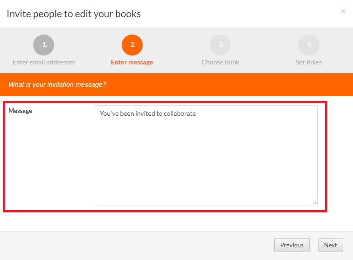Open the Choose Book step label

tap(221, 62)
